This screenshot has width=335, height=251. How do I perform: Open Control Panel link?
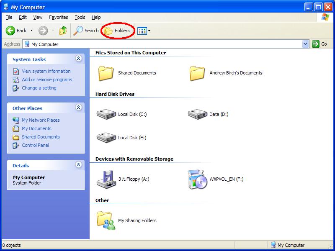click(35, 145)
